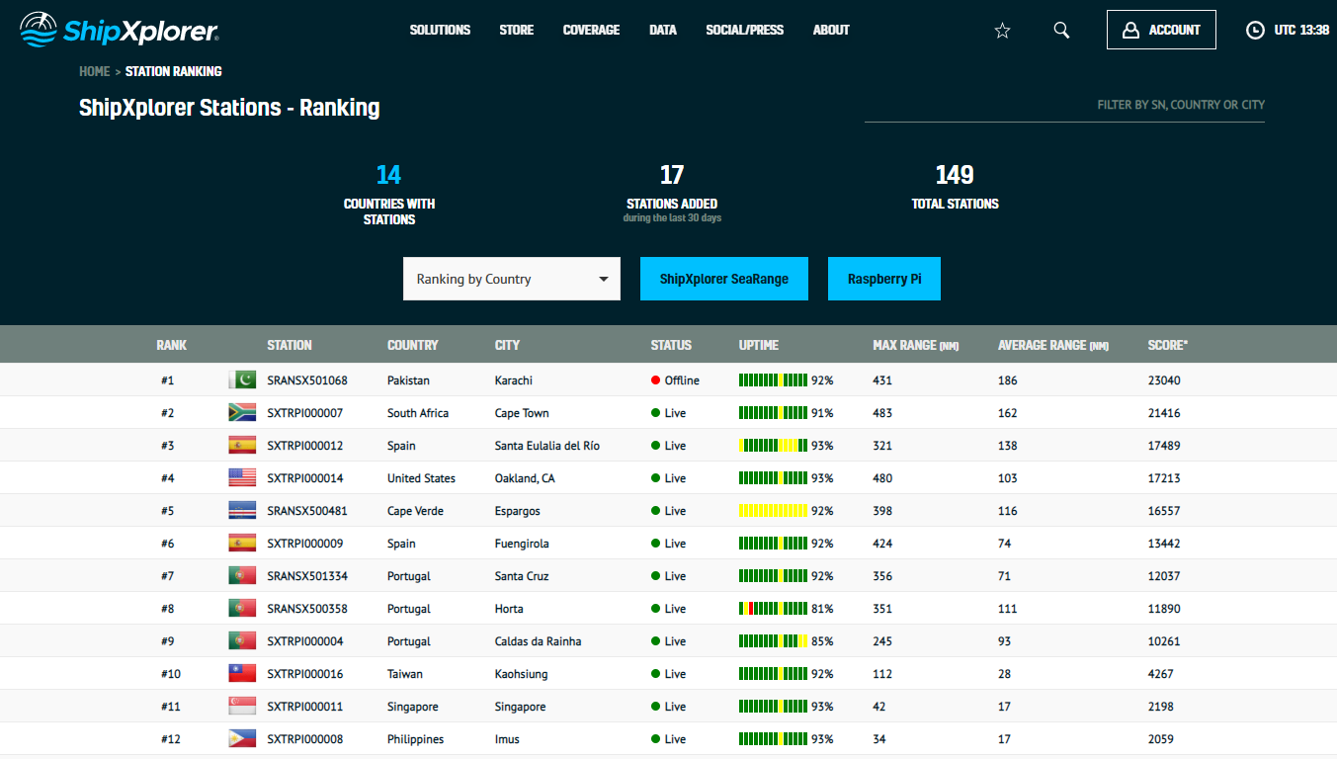Click the 17 Stations Added stat

[672, 193]
